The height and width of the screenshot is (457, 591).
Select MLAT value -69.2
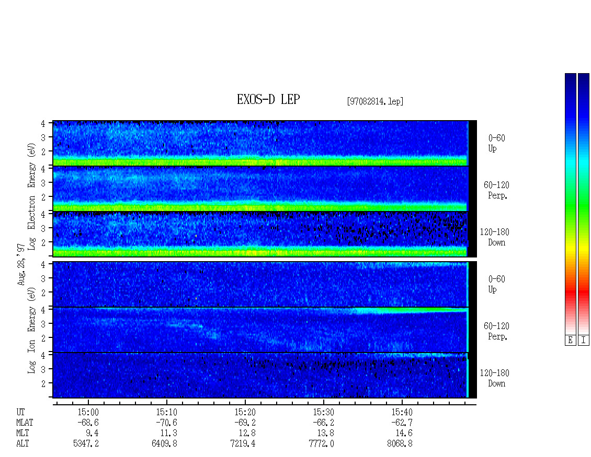tap(245, 423)
